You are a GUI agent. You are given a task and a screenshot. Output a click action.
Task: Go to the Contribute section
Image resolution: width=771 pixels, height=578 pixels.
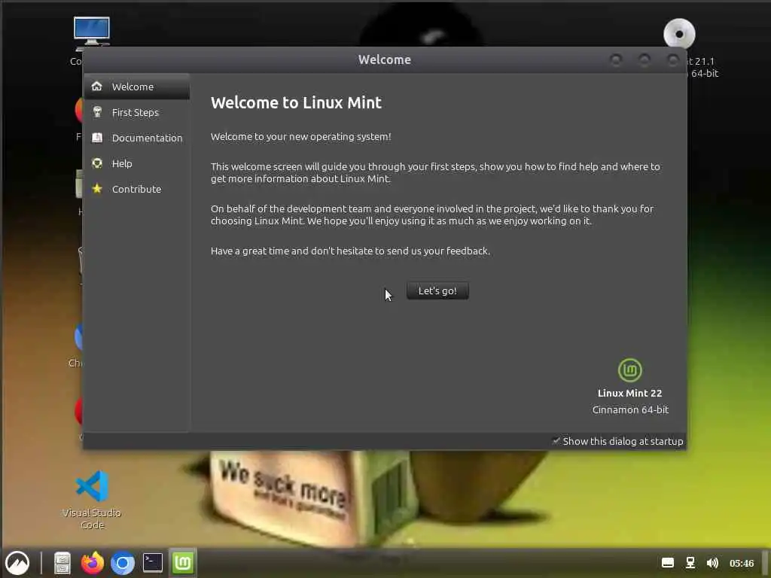(137, 189)
